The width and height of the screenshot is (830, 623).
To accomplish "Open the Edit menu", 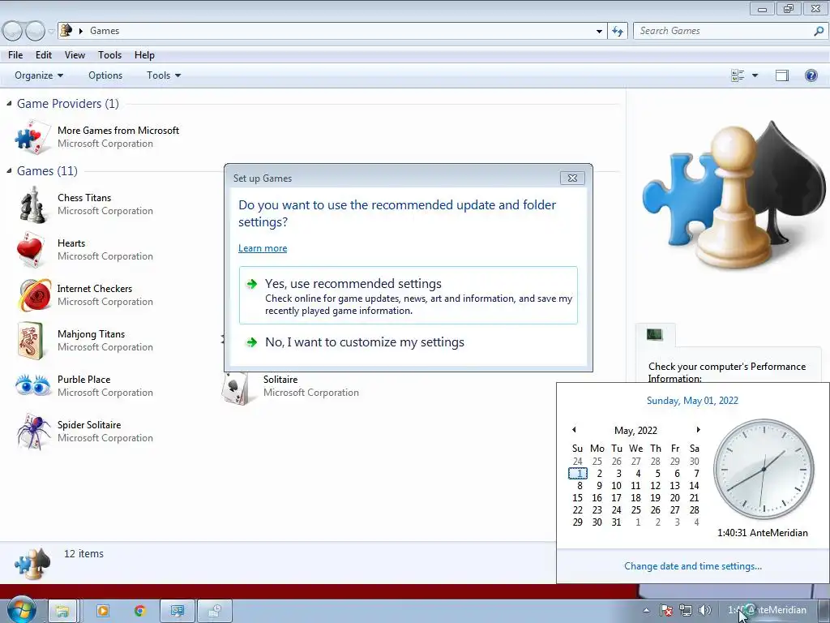I will (44, 54).
